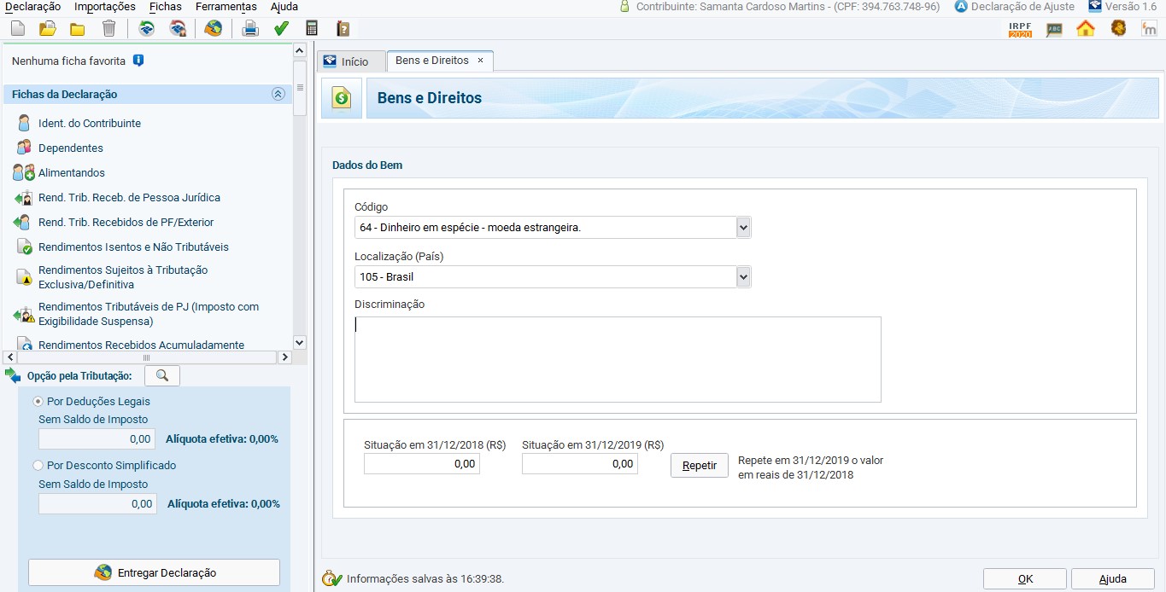Open the Declaração menu
Viewport: 1166px width, 592px height.
click(32, 6)
